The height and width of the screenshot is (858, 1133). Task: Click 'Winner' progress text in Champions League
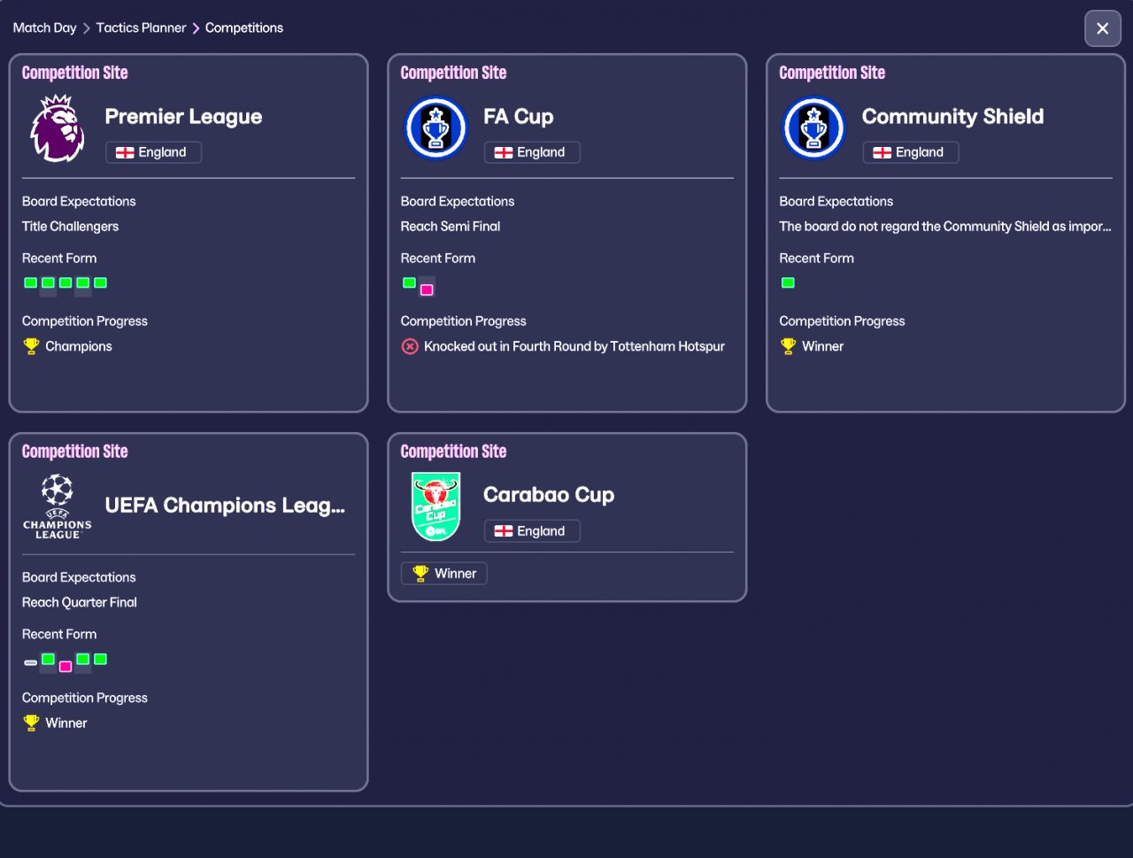coord(66,723)
